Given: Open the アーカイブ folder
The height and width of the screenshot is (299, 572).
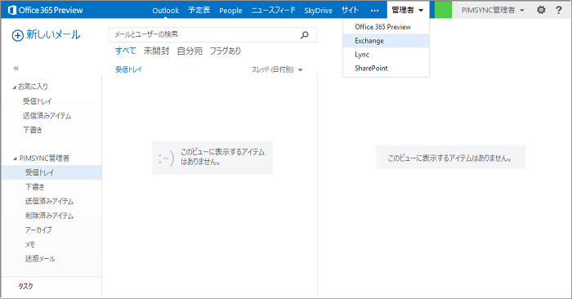Looking at the screenshot, I should click(x=38, y=230).
